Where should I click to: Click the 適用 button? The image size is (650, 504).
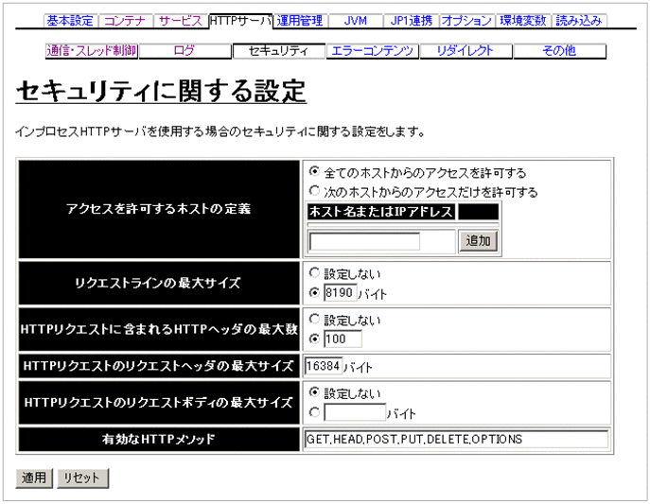(x=34, y=478)
